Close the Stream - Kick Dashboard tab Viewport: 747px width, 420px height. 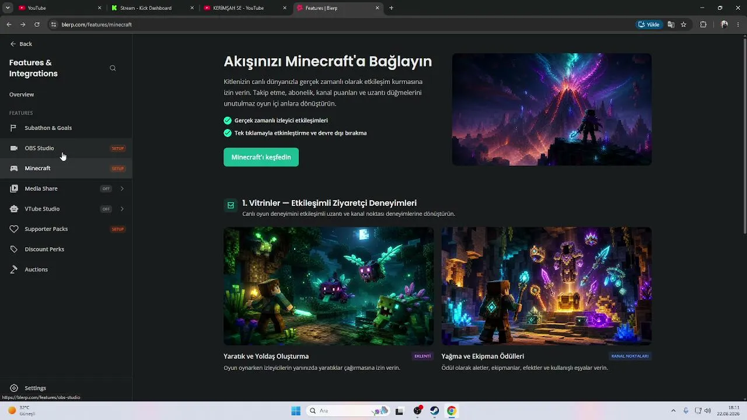193,8
